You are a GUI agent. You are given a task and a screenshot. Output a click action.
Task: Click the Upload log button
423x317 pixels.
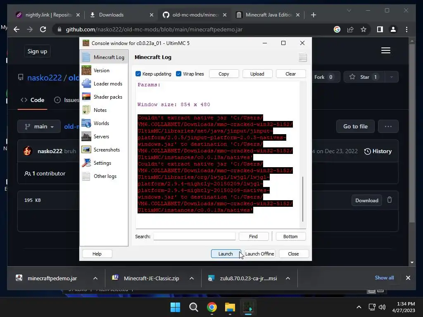pos(257,74)
